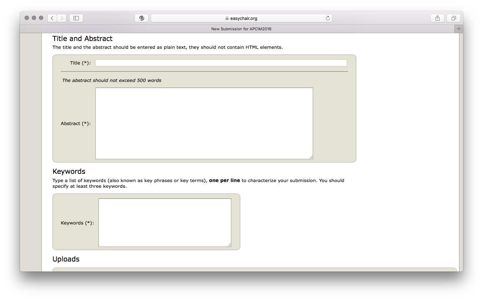Go back with Safari's back arrow
The image size is (483, 300).
coord(52,18)
